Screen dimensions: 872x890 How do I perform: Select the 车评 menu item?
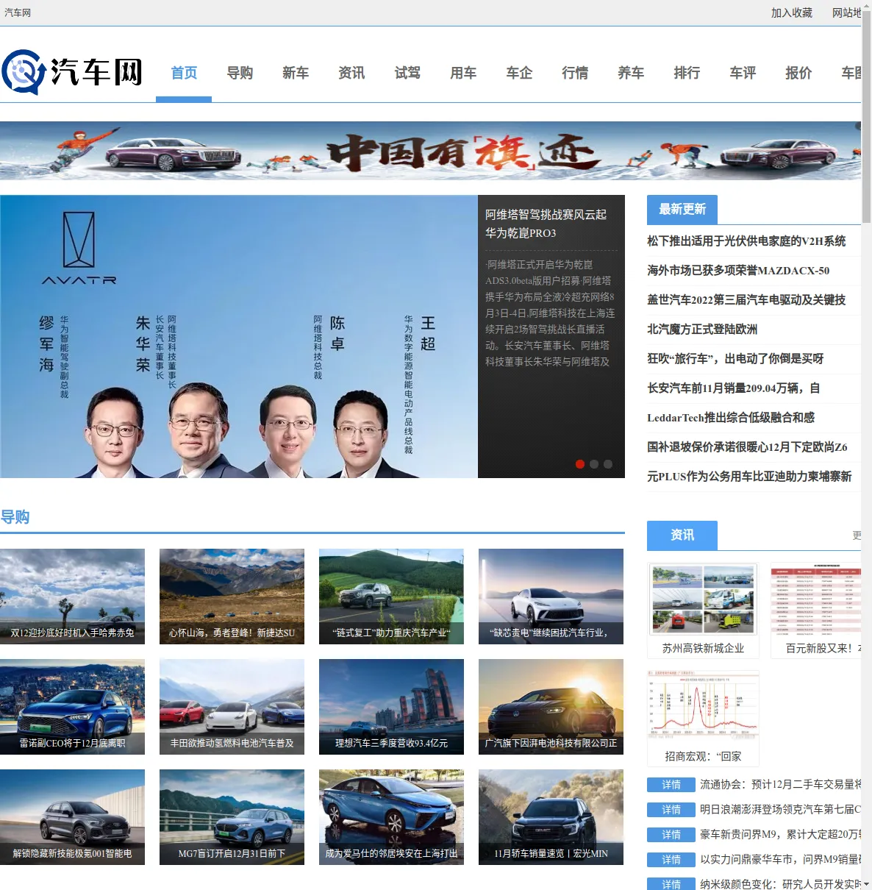pos(743,73)
